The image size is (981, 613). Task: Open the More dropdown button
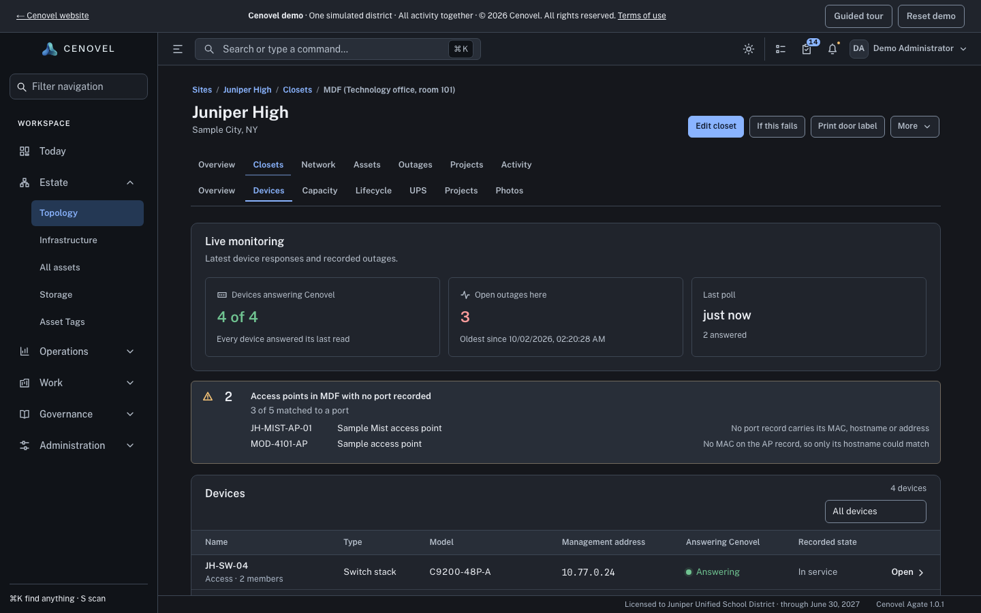click(914, 127)
